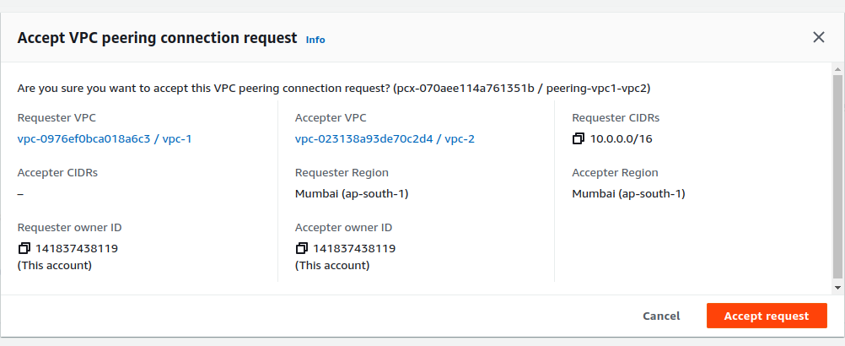Screen dimensions: 845x346
Task: Open the Info link beside the title
Action: pos(315,40)
